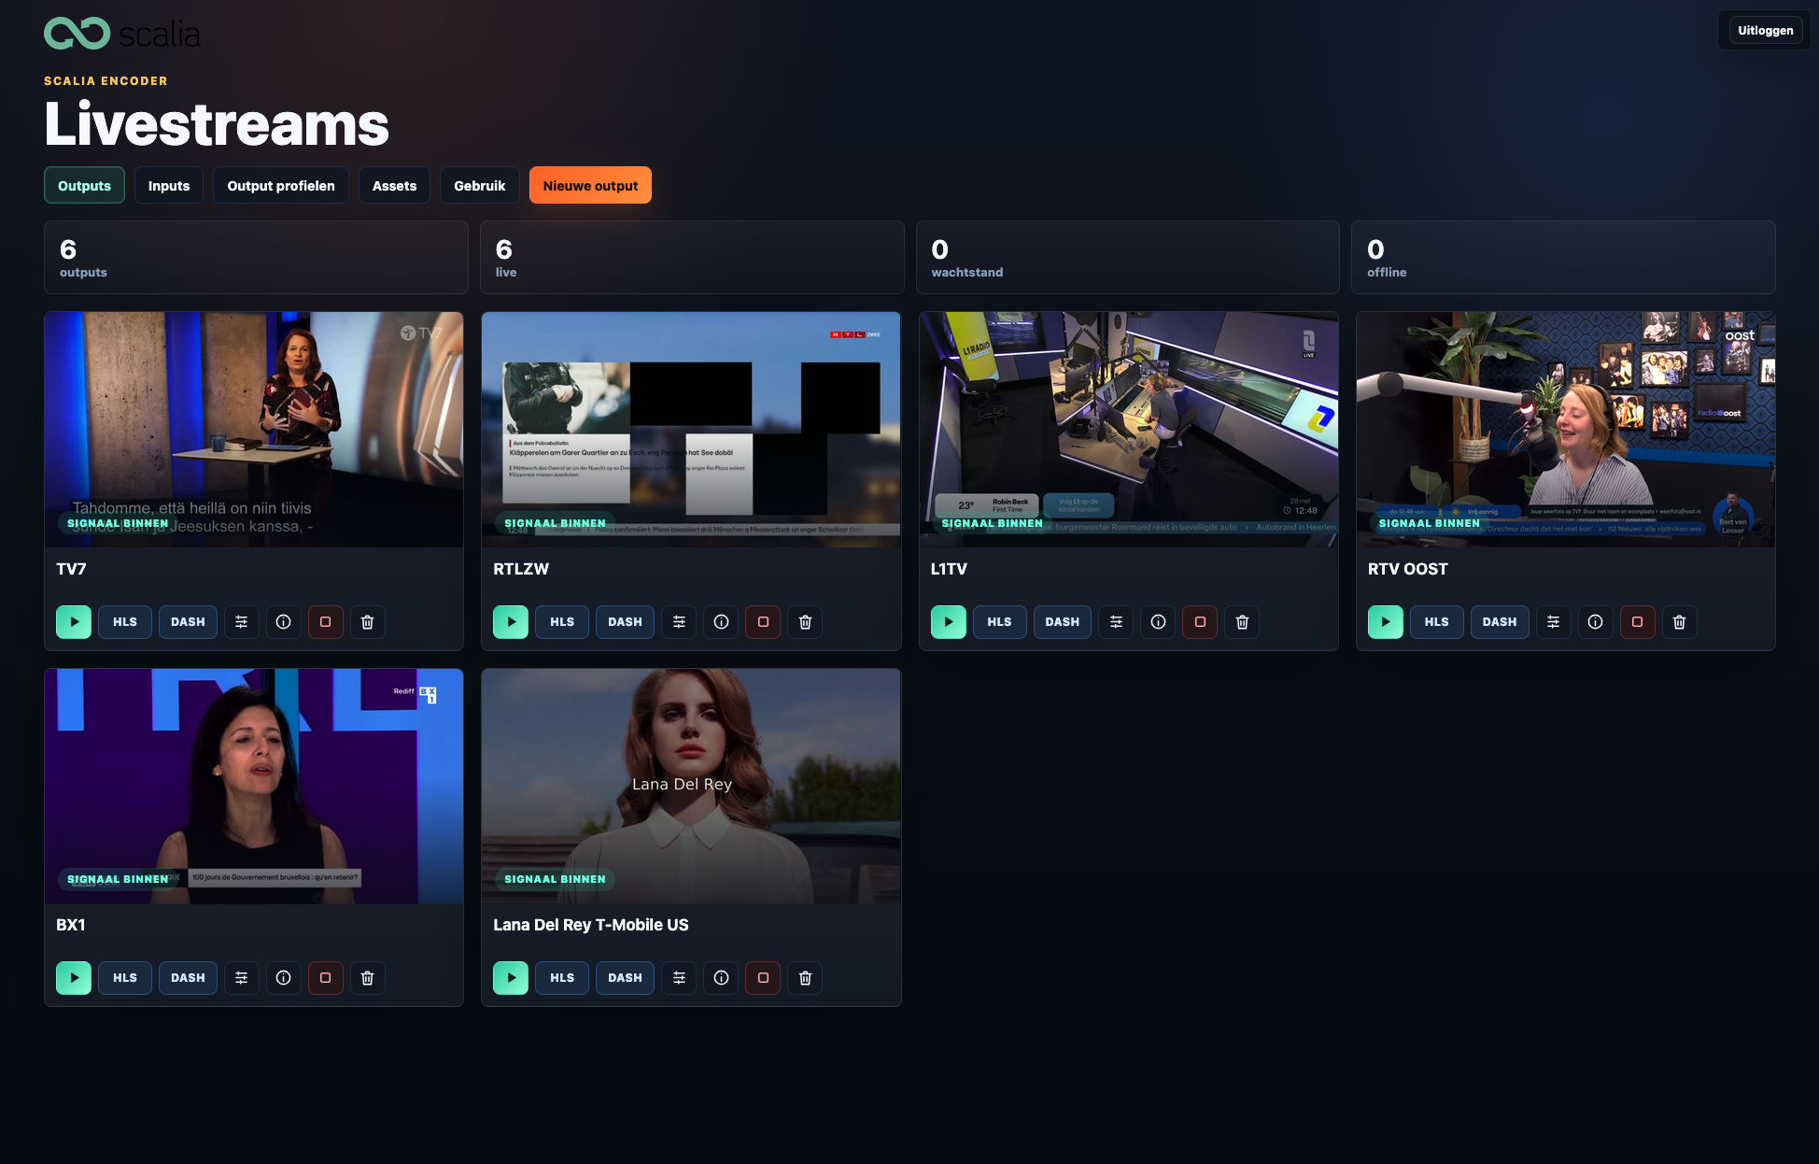This screenshot has height=1164, width=1819.
Task: Delete the Lana Del Rey output
Action: 805,978
